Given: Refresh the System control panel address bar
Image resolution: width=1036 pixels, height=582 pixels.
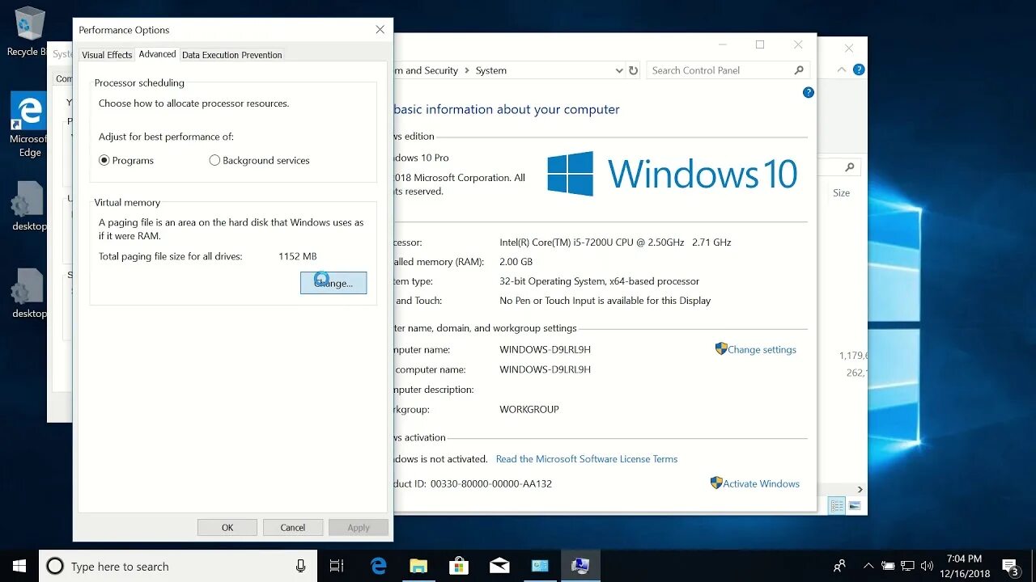Looking at the screenshot, I should point(634,70).
